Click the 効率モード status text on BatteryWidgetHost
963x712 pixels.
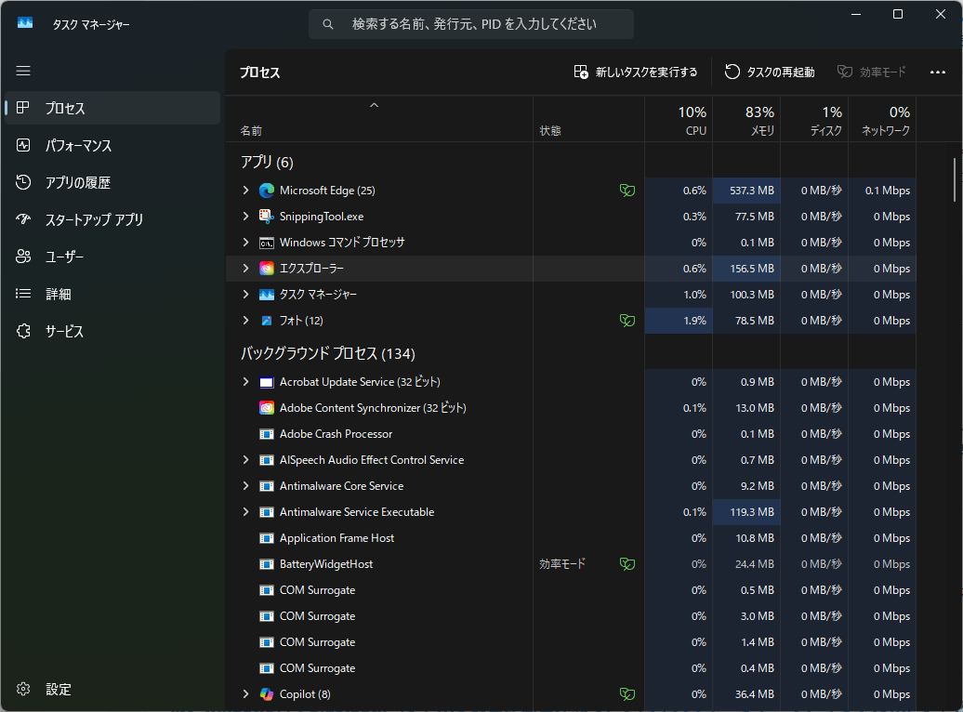point(562,564)
